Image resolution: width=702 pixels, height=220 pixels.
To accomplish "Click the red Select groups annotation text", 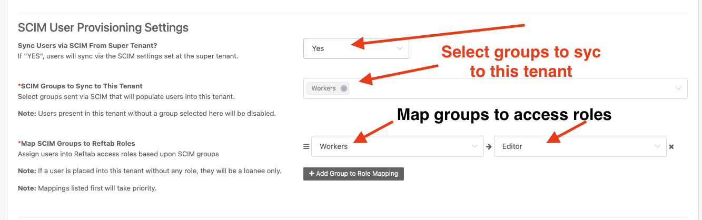I will click(x=521, y=62).
